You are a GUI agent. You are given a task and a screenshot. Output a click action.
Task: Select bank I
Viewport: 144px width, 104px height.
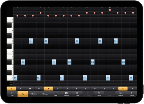11,89
